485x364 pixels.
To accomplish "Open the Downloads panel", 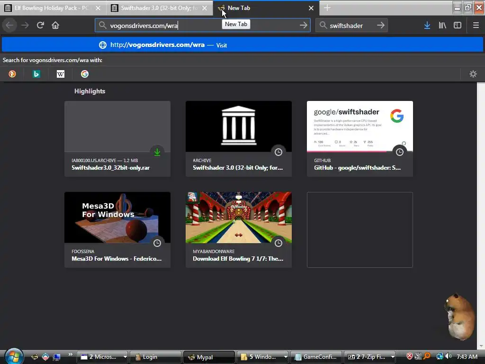I will pyautogui.click(x=427, y=25).
